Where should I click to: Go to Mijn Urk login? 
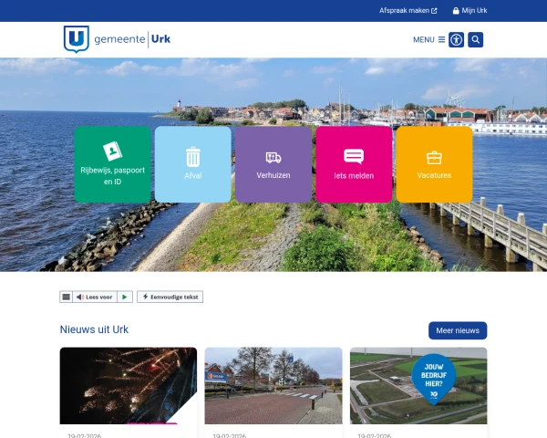tap(470, 11)
